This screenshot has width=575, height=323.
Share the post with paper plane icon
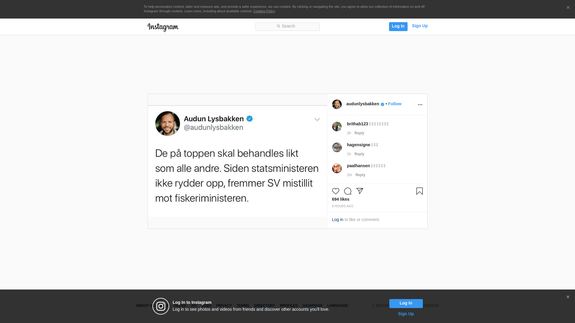point(360,191)
